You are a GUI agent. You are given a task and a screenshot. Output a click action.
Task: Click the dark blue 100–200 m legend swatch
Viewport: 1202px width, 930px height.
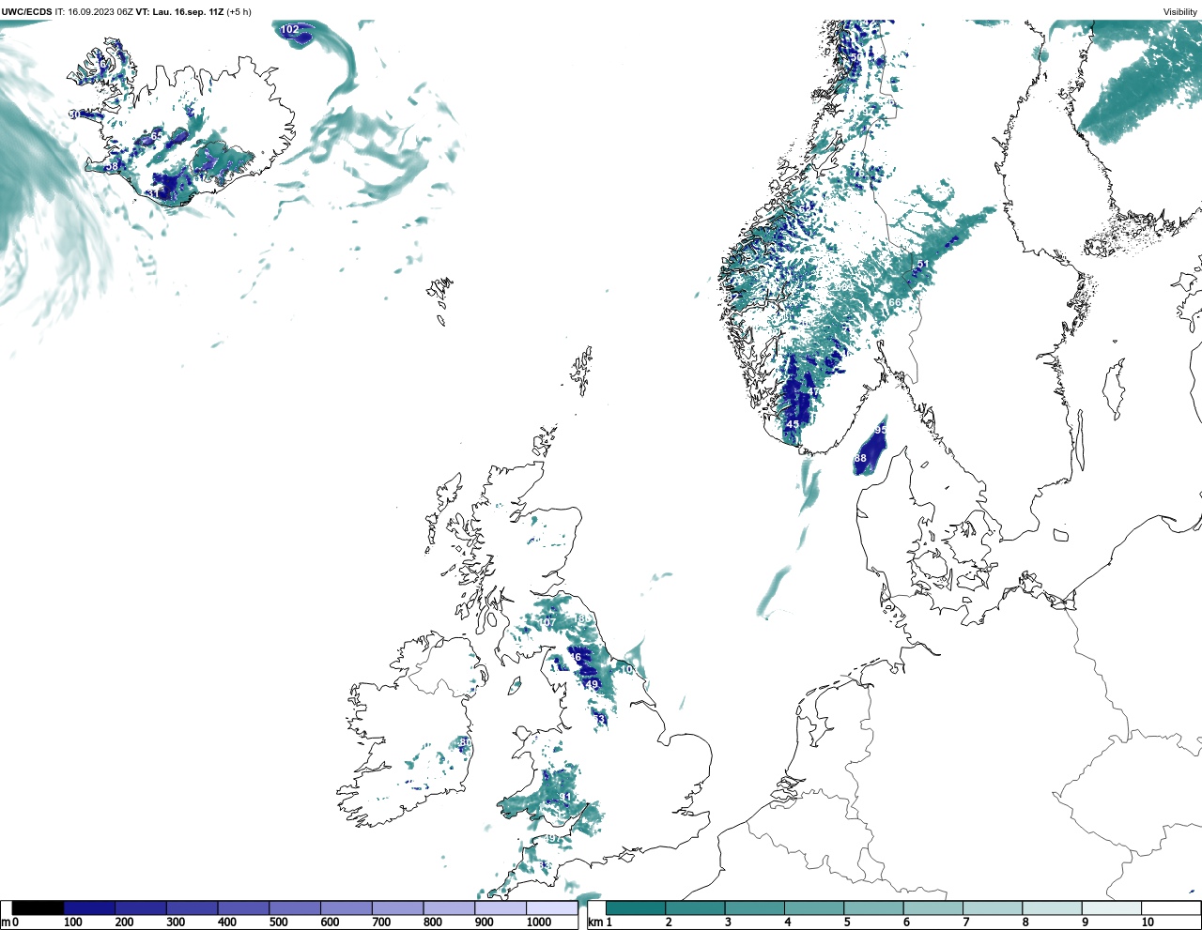89,907
